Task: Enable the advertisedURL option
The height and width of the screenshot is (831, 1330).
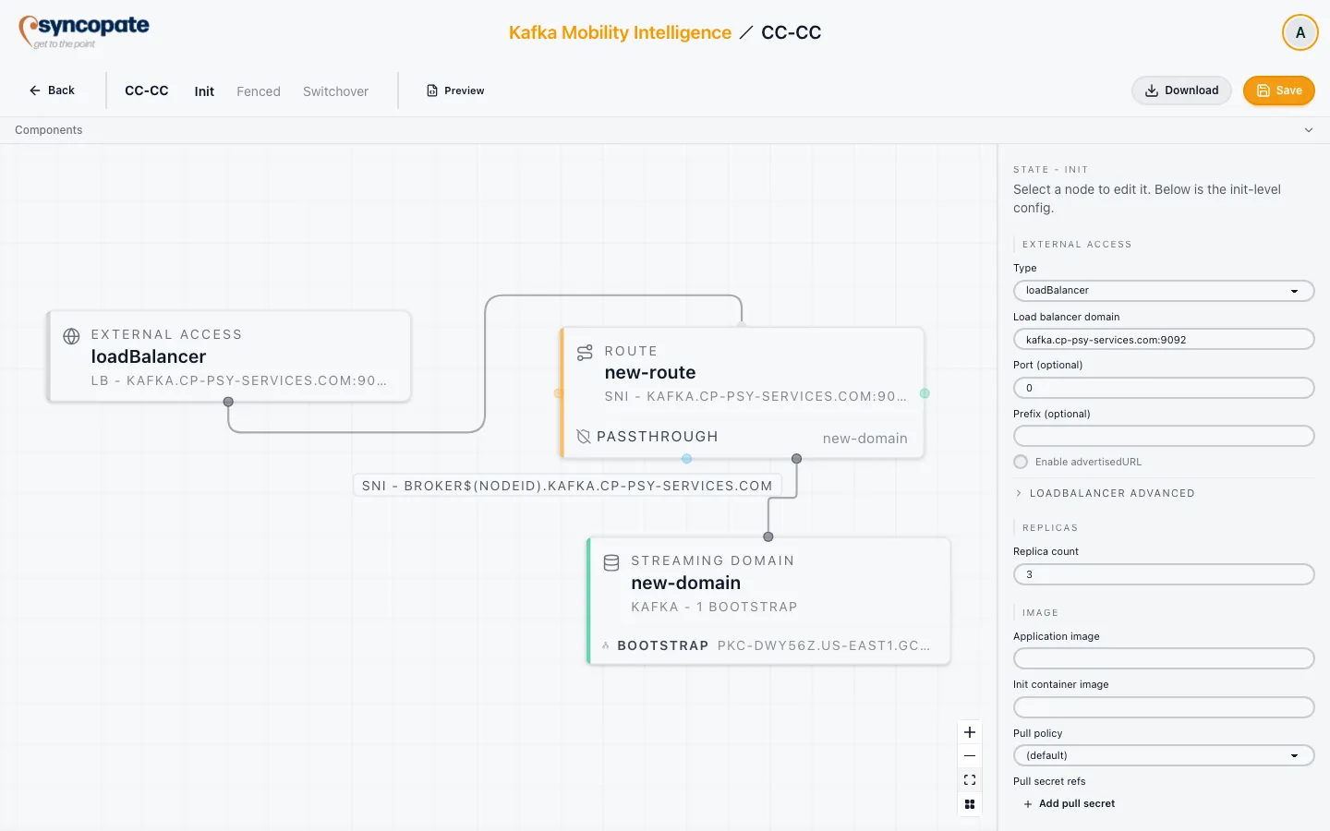Action: point(1021,462)
